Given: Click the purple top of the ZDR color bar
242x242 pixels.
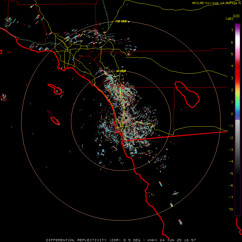Looking at the screenshot, I should (x=237, y=26).
